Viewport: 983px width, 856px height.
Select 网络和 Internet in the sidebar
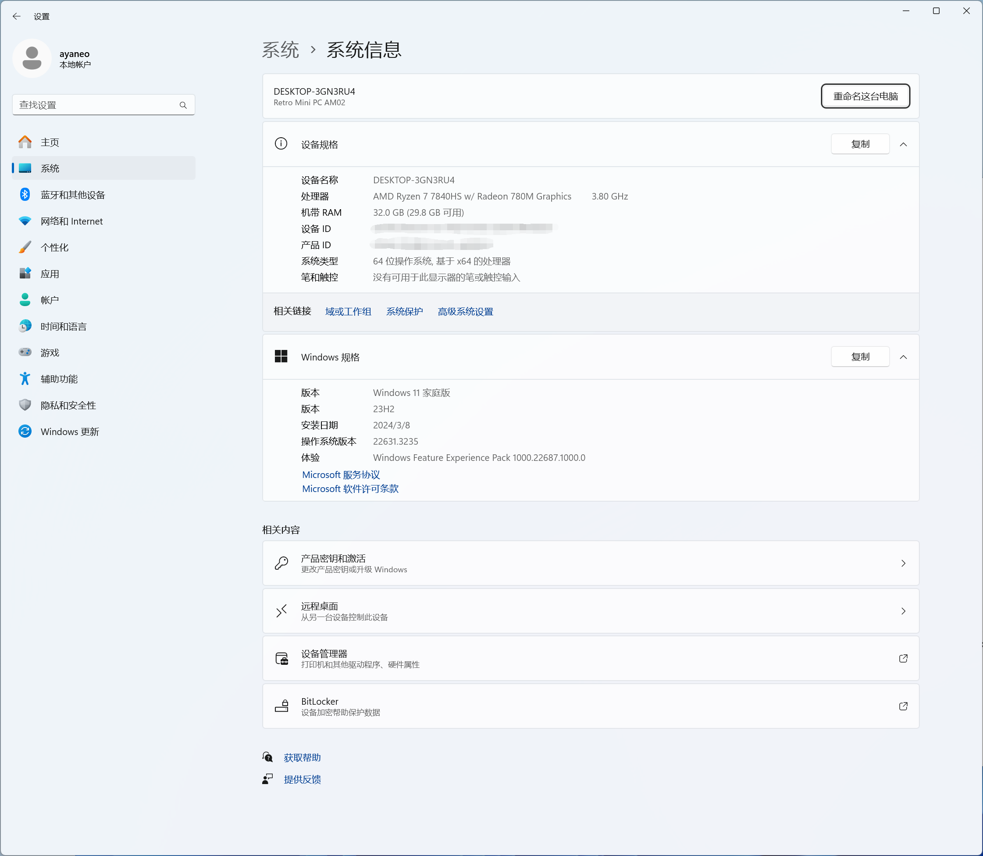(103, 221)
